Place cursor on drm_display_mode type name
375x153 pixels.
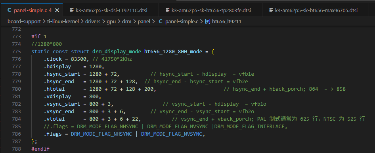pos(116,51)
